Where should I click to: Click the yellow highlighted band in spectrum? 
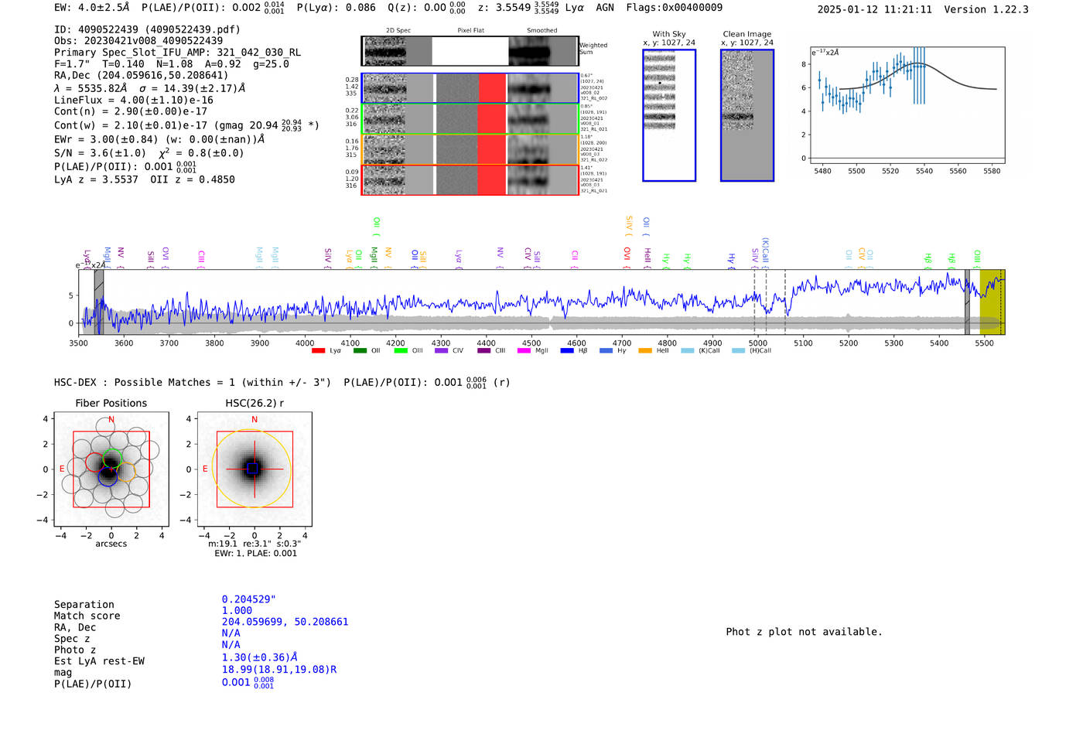(x=992, y=302)
